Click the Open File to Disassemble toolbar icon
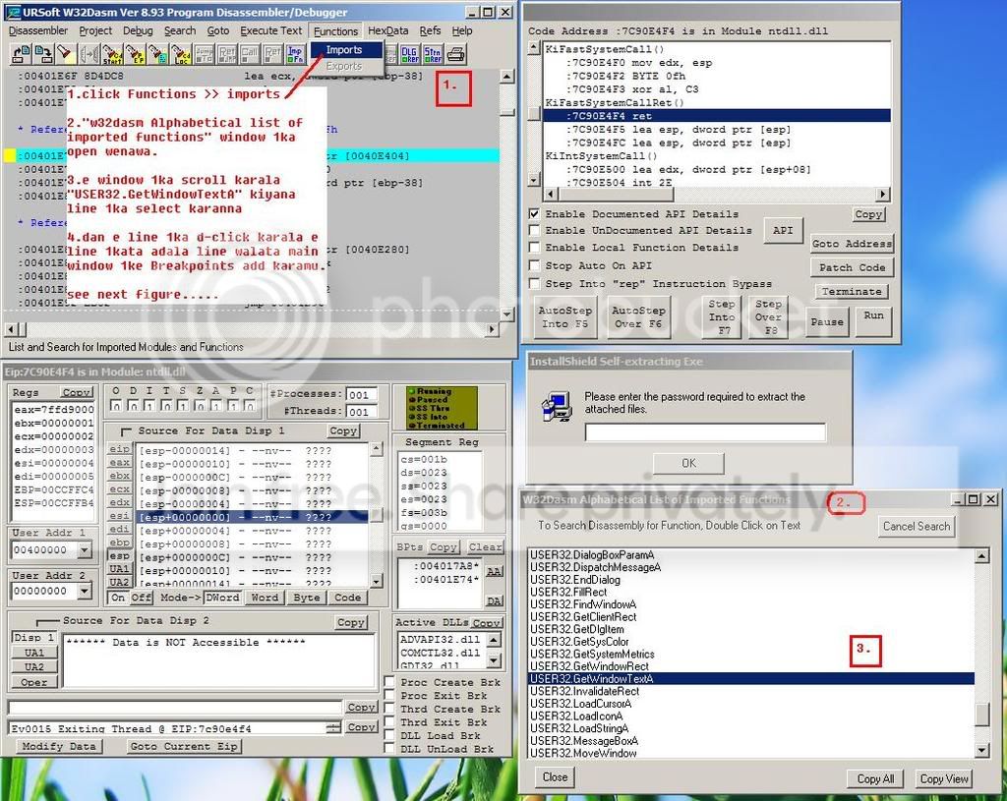Screen dimensions: 1007x801 tap(22, 54)
